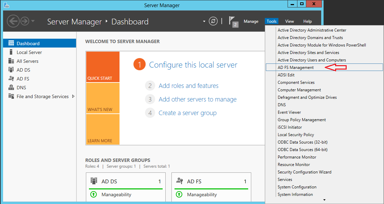
Task: Open the Help menu
Action: [307, 21]
